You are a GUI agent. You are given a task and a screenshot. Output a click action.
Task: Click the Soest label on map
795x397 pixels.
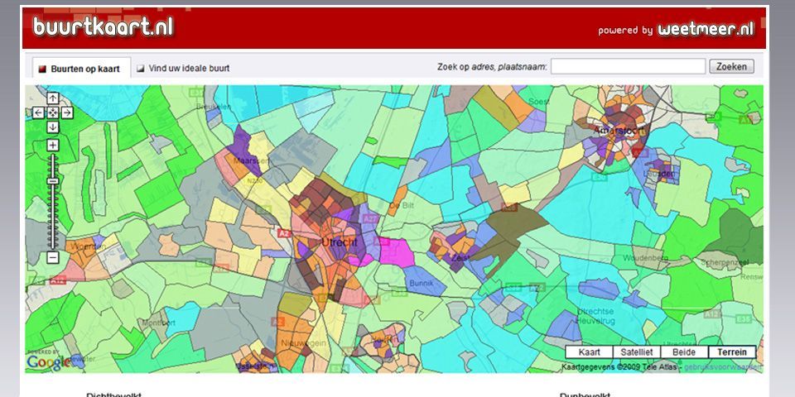click(x=538, y=102)
